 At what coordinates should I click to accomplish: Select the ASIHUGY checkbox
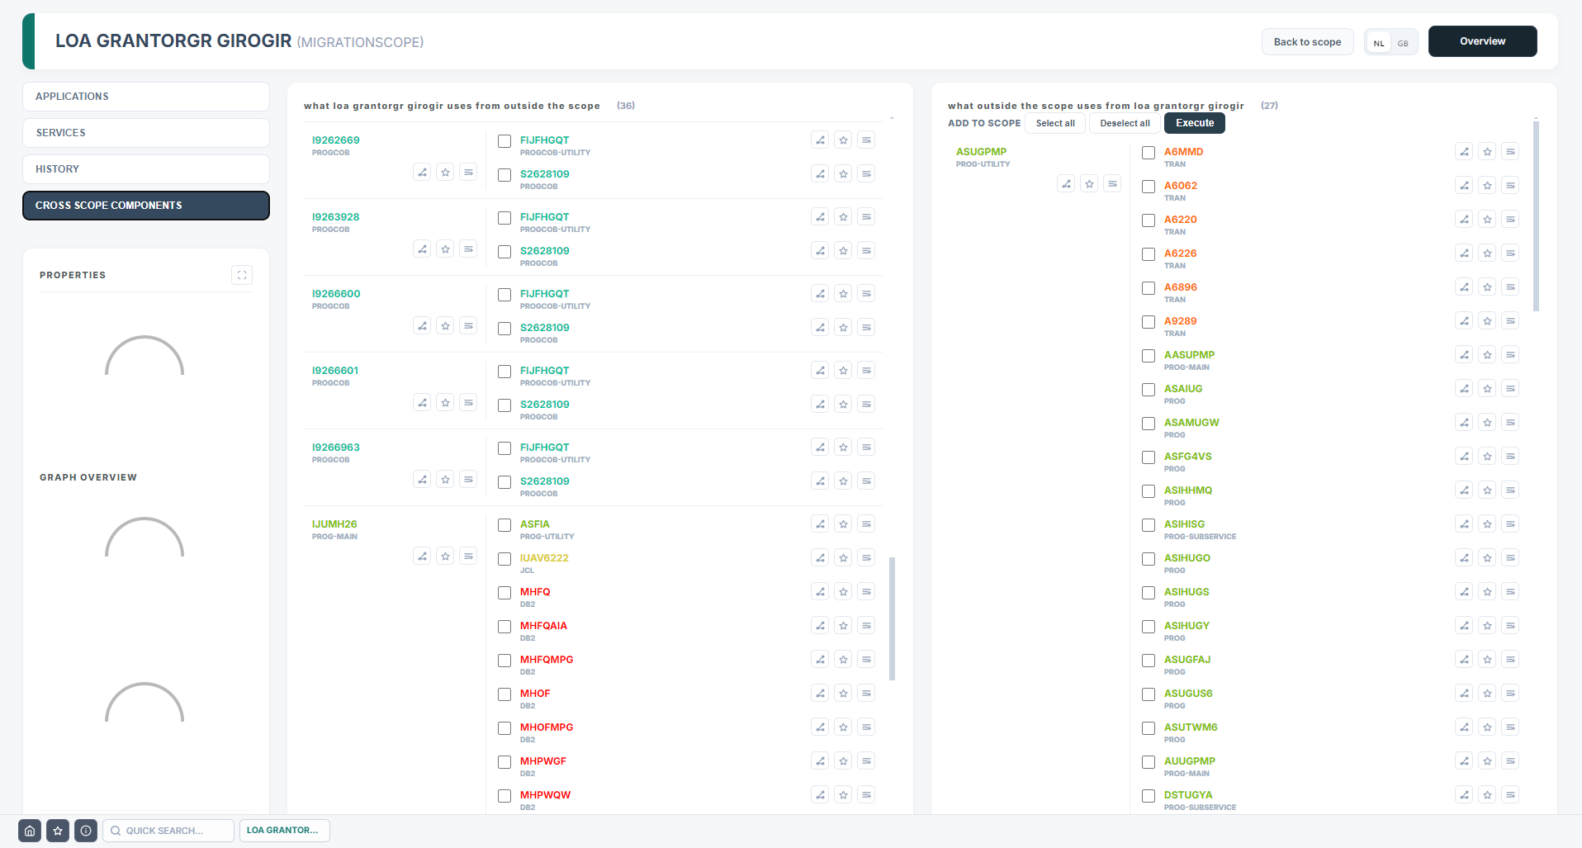1149,627
